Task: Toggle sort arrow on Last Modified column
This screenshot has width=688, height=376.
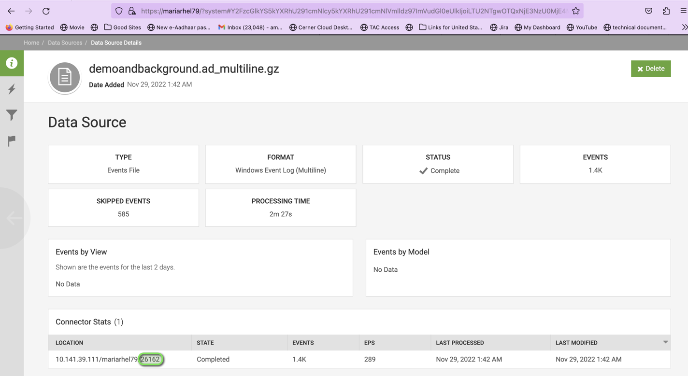Action: pos(665,342)
